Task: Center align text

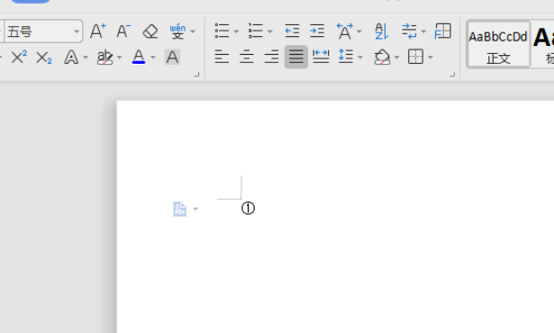Action: click(x=247, y=57)
